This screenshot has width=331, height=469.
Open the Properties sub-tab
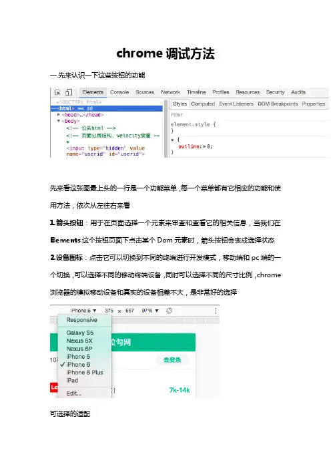coord(314,104)
